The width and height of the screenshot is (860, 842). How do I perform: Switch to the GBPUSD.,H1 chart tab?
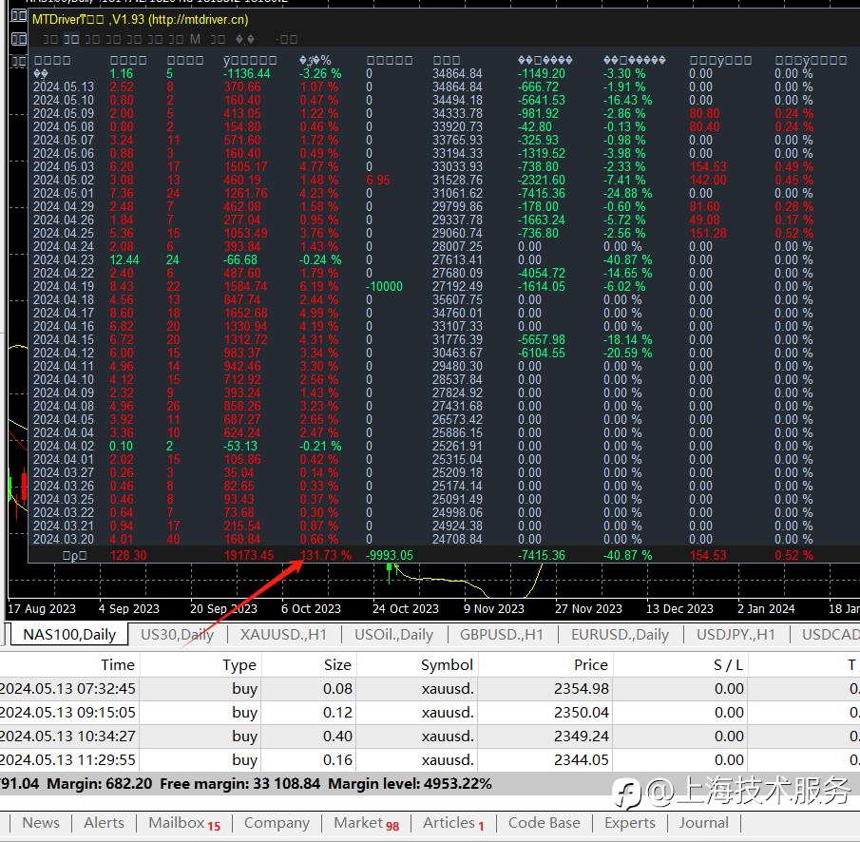502,635
